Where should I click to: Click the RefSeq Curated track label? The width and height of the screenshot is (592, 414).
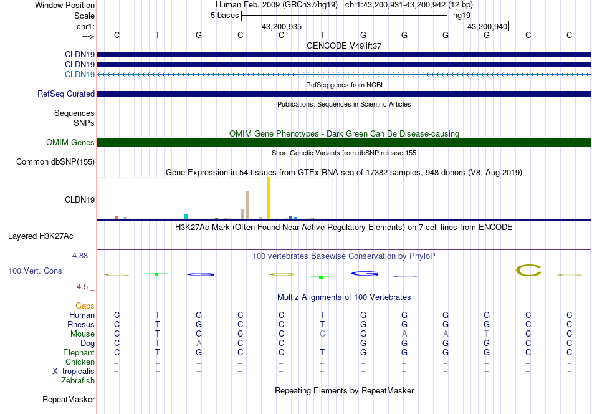click(66, 94)
